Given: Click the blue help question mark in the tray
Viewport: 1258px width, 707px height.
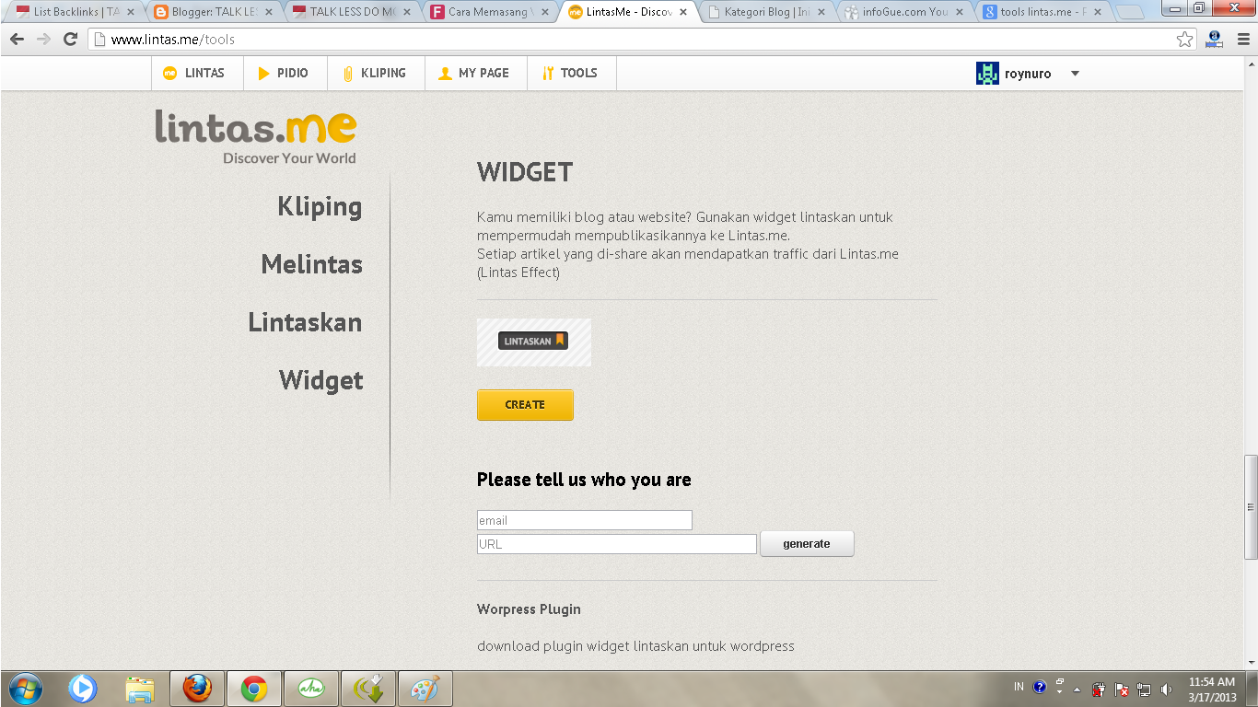Looking at the screenshot, I should pyautogui.click(x=1040, y=687).
